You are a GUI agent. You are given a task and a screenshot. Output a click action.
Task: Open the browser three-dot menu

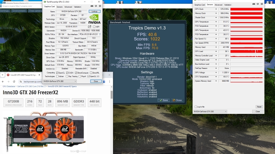coord(110,82)
